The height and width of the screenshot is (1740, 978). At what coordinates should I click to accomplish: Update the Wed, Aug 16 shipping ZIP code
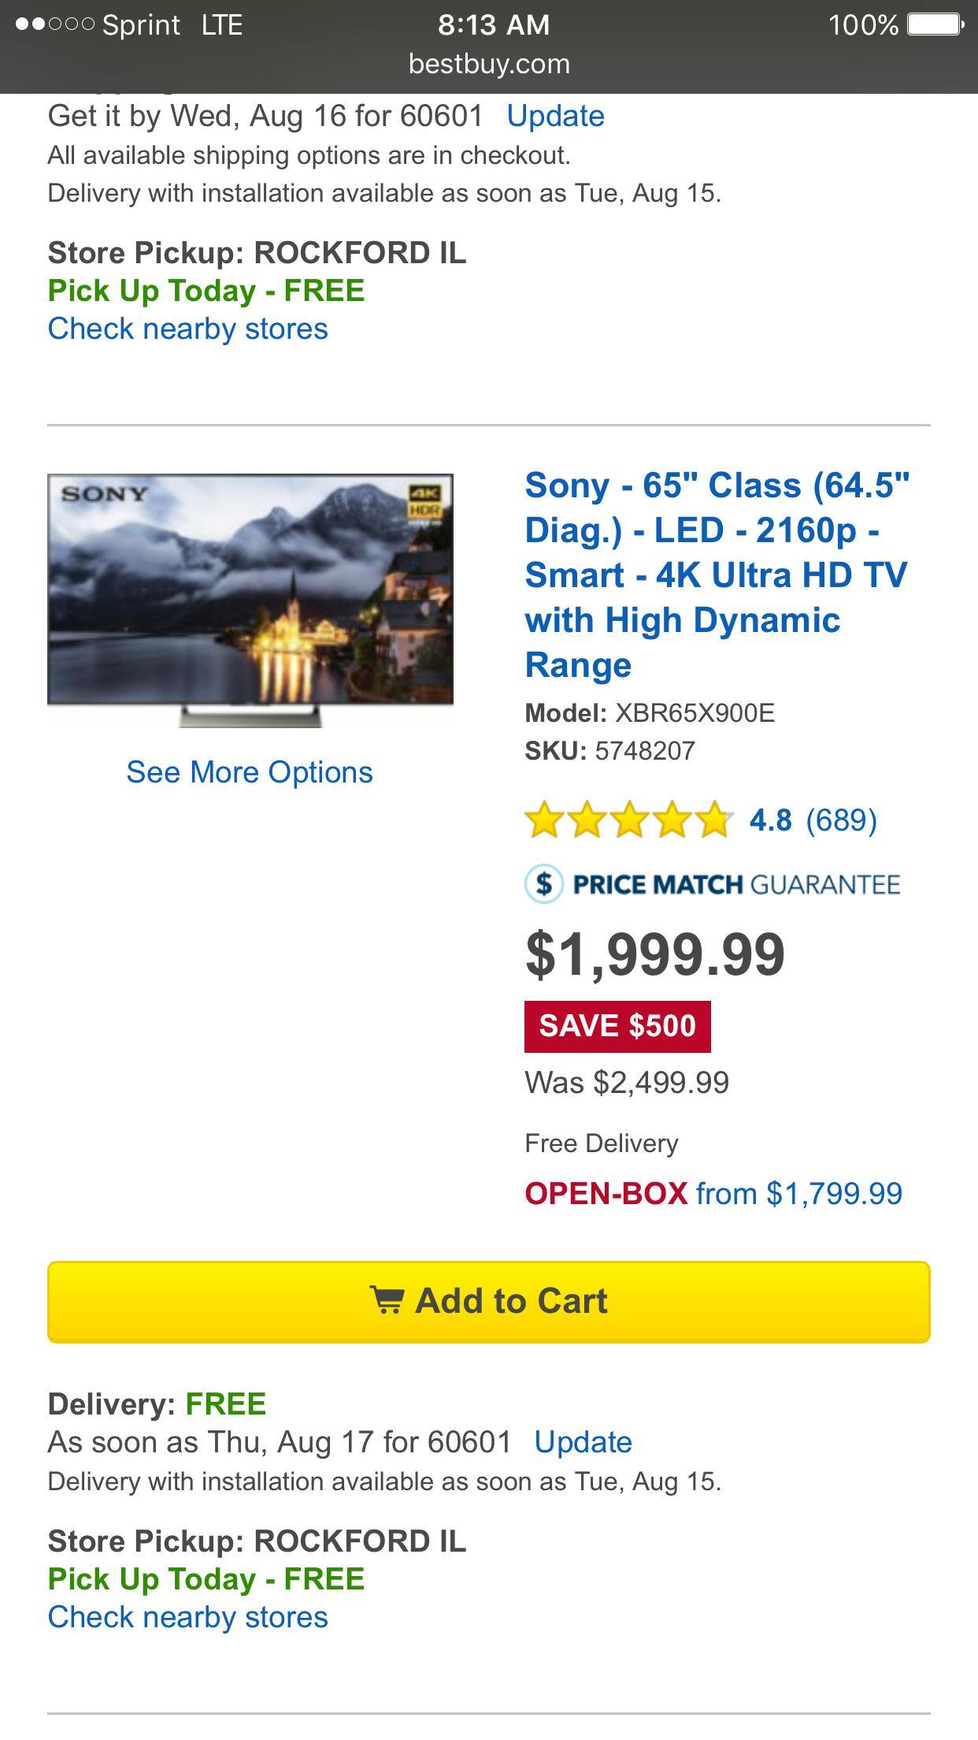(555, 116)
